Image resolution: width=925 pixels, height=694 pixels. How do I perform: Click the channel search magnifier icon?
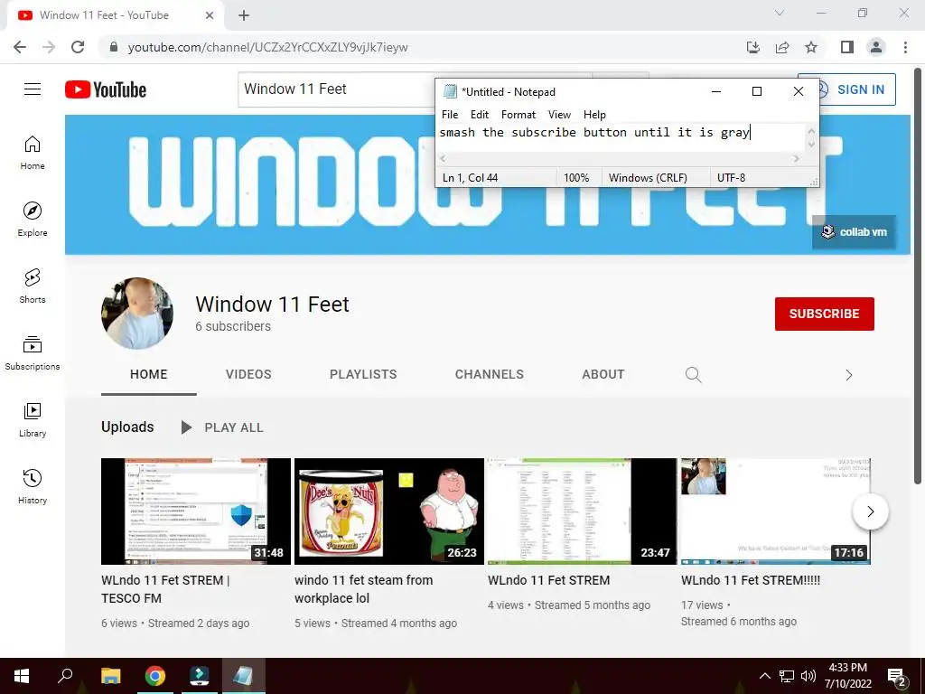[x=693, y=375]
